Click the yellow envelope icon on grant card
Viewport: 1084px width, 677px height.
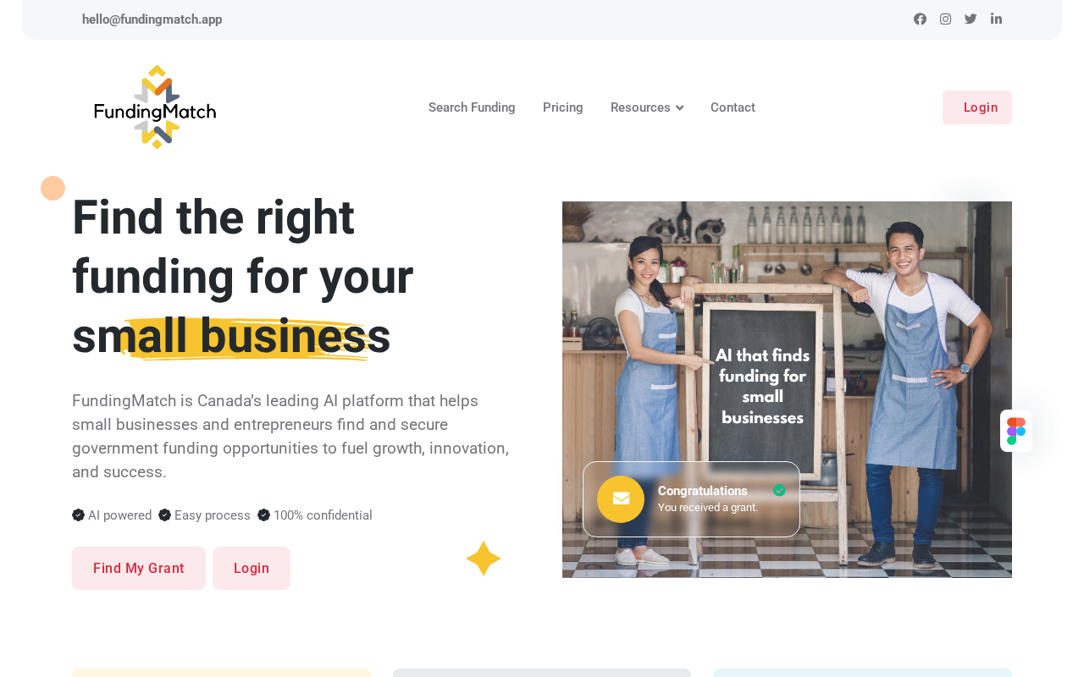point(621,499)
